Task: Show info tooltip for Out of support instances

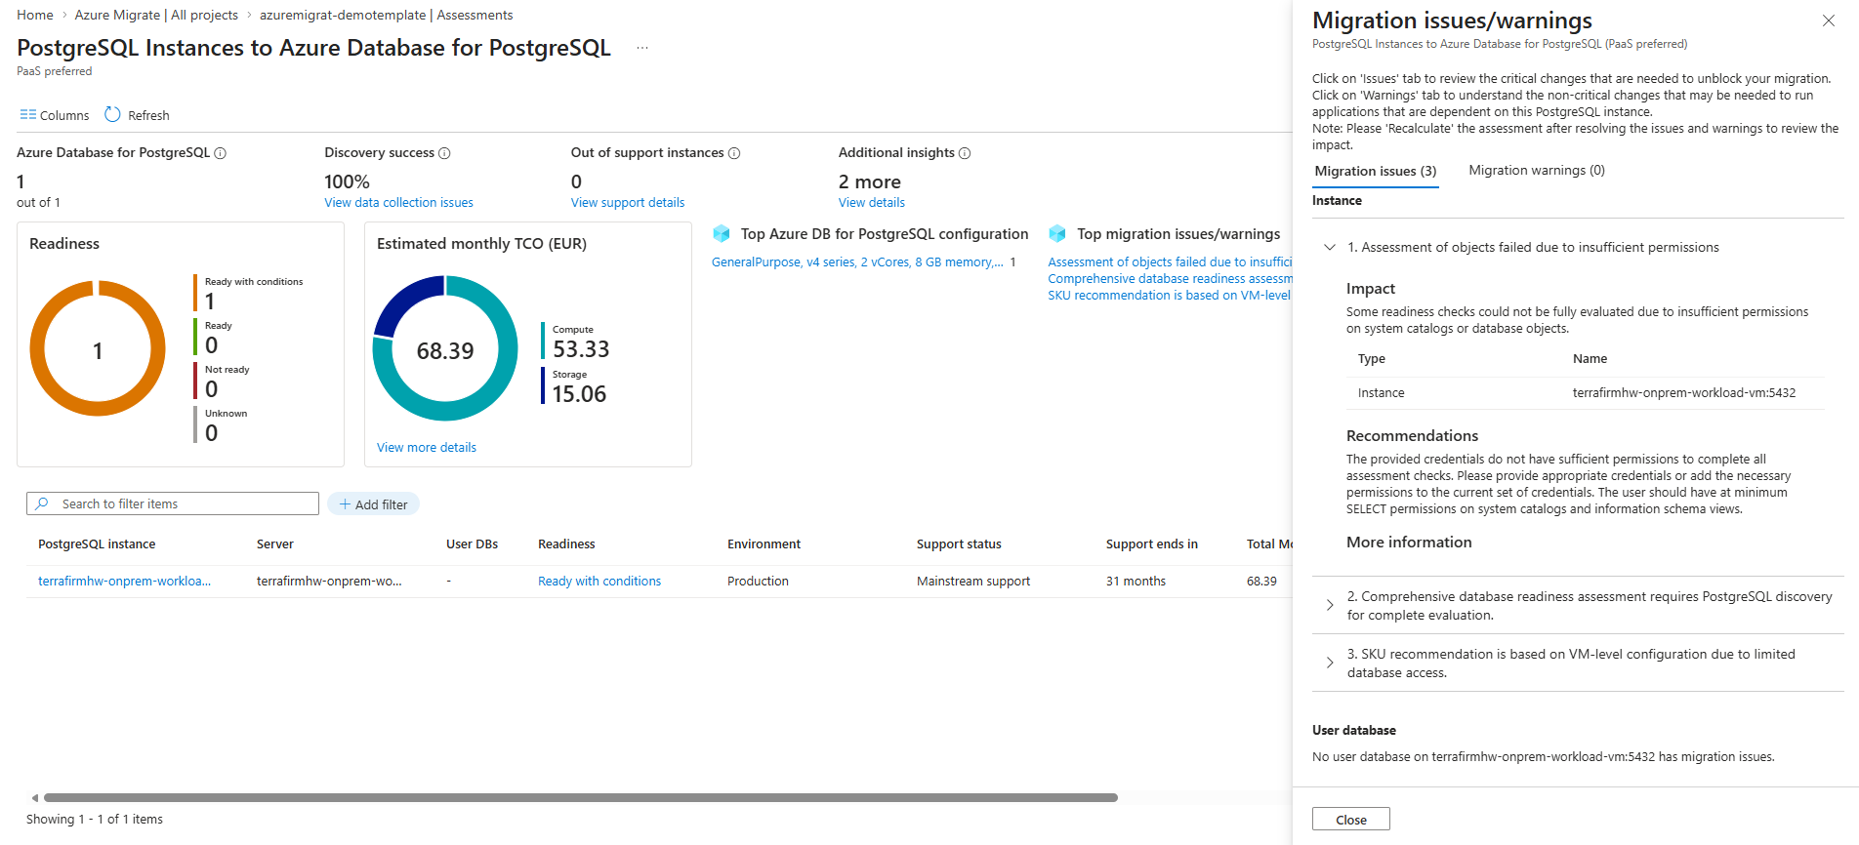Action: pos(734,153)
